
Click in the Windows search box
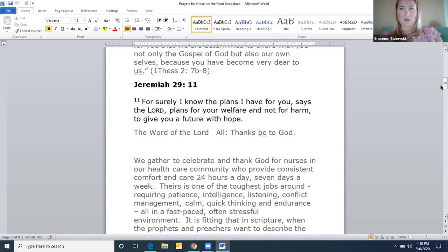tap(64, 246)
